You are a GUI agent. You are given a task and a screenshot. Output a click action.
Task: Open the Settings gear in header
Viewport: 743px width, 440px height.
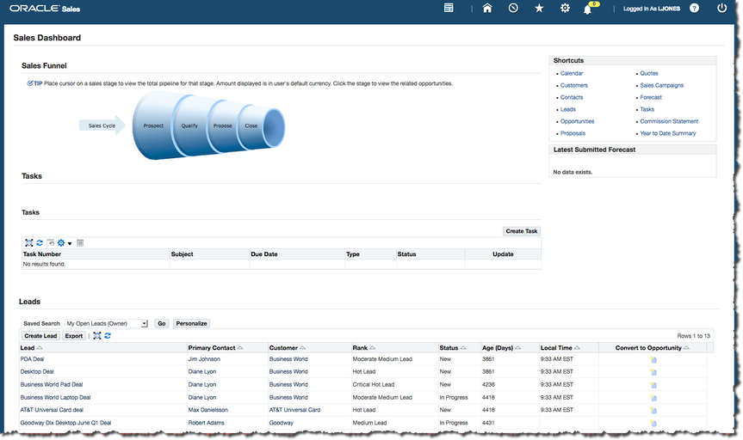pos(565,8)
